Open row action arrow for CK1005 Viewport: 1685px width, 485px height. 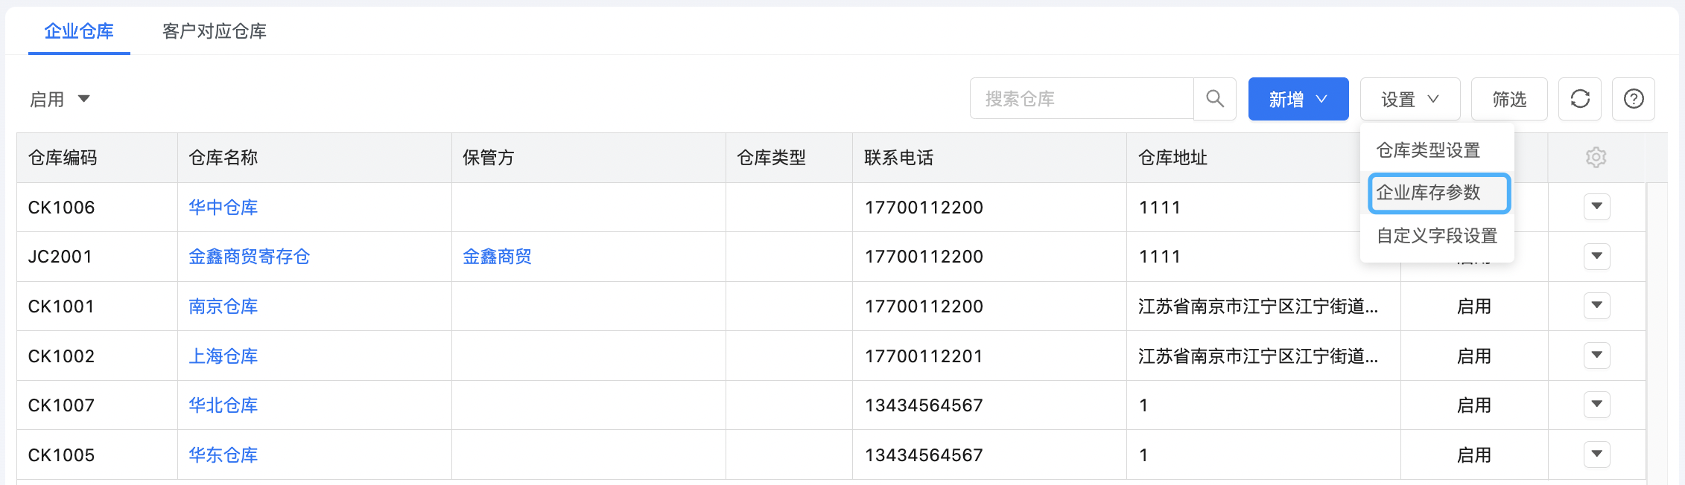tap(1596, 455)
